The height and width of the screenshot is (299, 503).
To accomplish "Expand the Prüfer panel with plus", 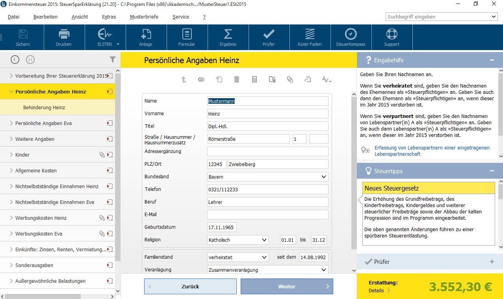I will click(492, 262).
